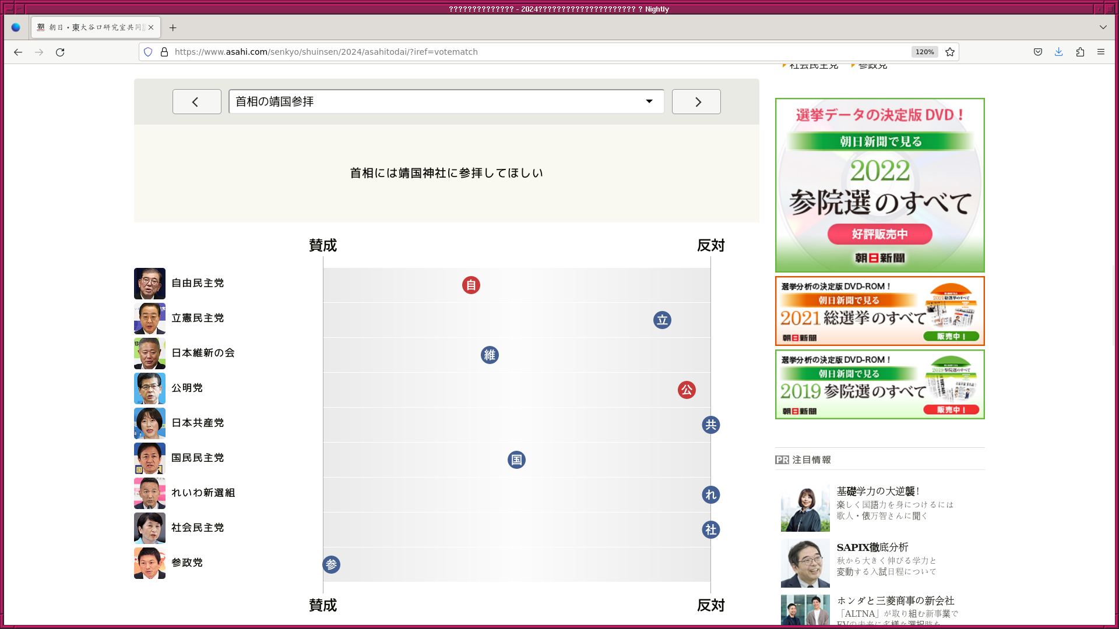Click the 公明党 leader photo
Viewport: 1119px width, 629px height.
(x=150, y=388)
